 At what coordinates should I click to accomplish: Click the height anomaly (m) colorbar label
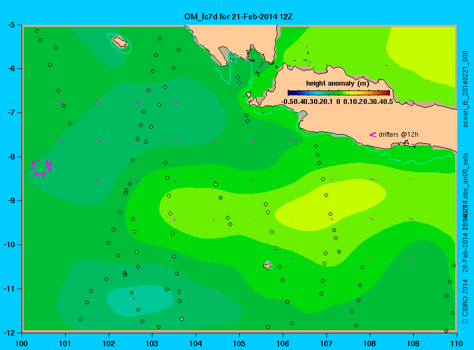point(337,83)
